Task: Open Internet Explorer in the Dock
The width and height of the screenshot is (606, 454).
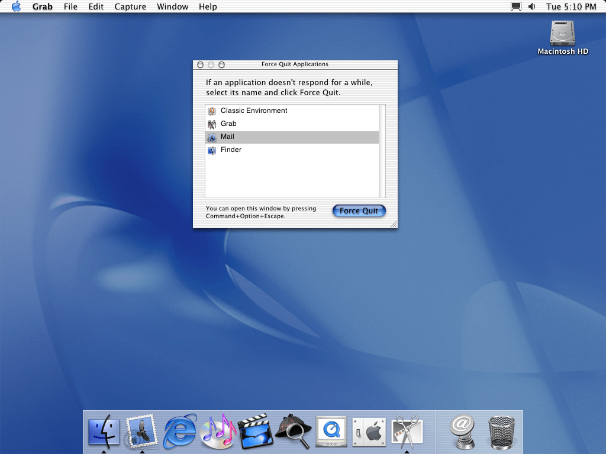Action: coord(179,432)
